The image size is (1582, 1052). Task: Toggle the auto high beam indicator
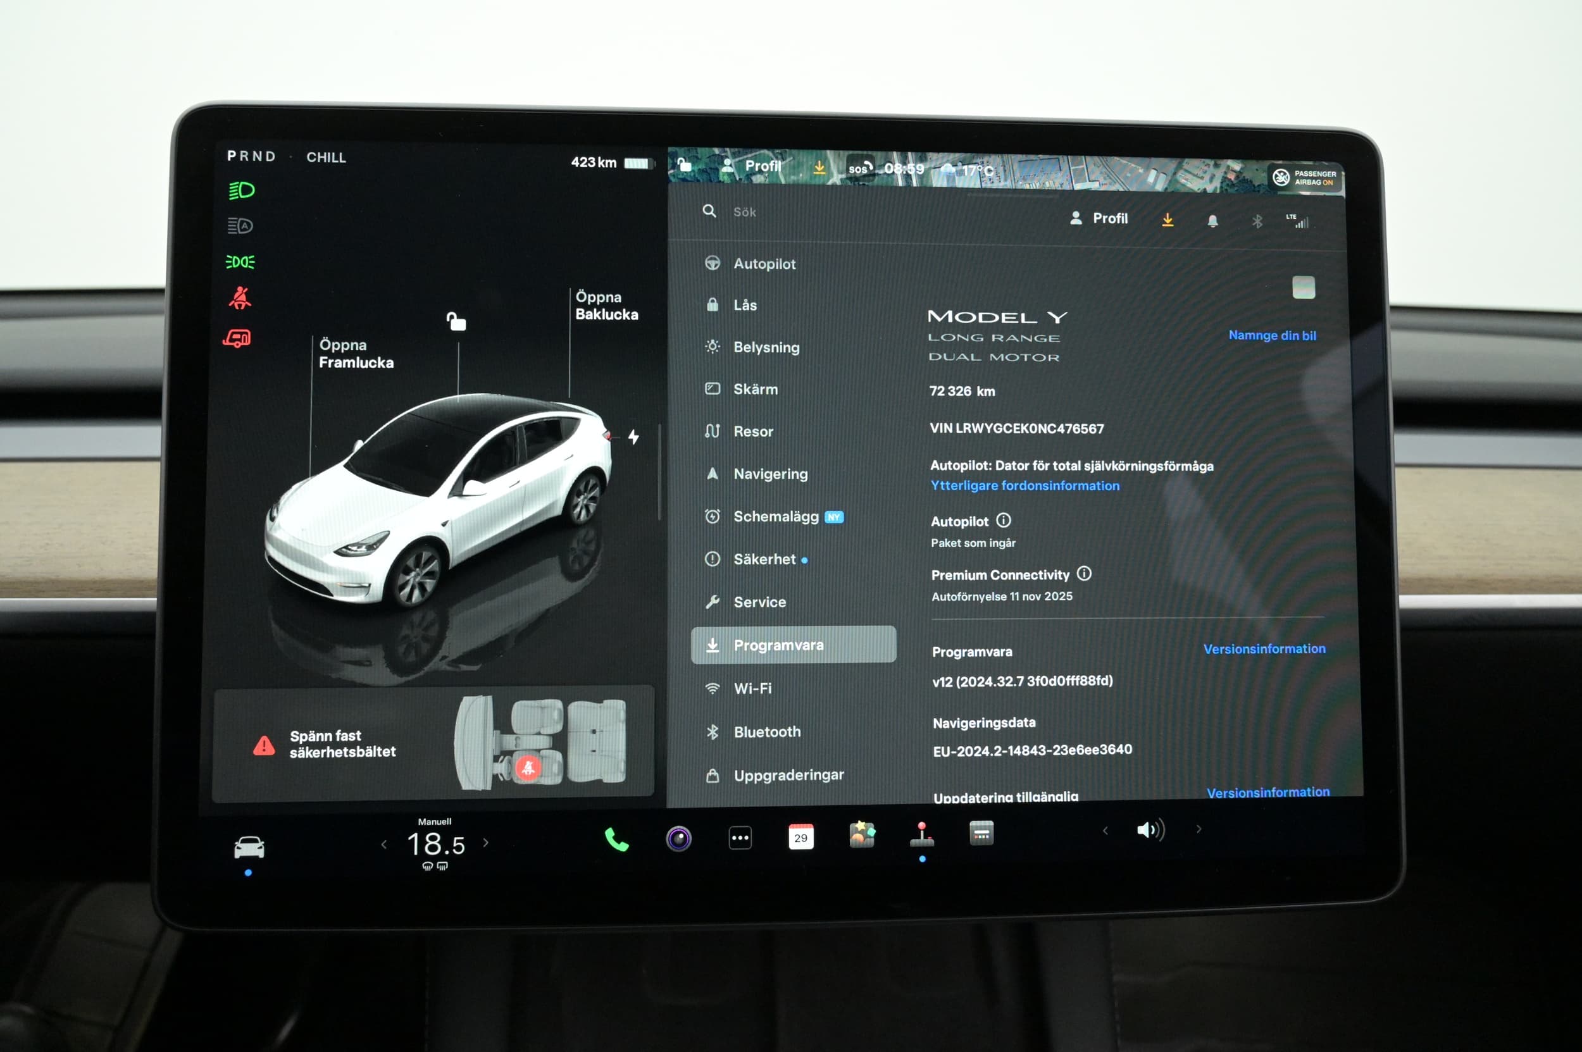[240, 226]
